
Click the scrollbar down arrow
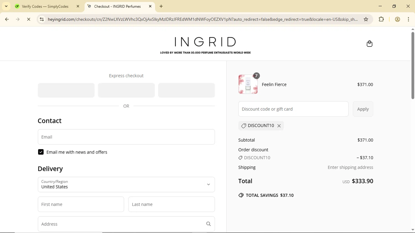pyautogui.click(x=413, y=230)
